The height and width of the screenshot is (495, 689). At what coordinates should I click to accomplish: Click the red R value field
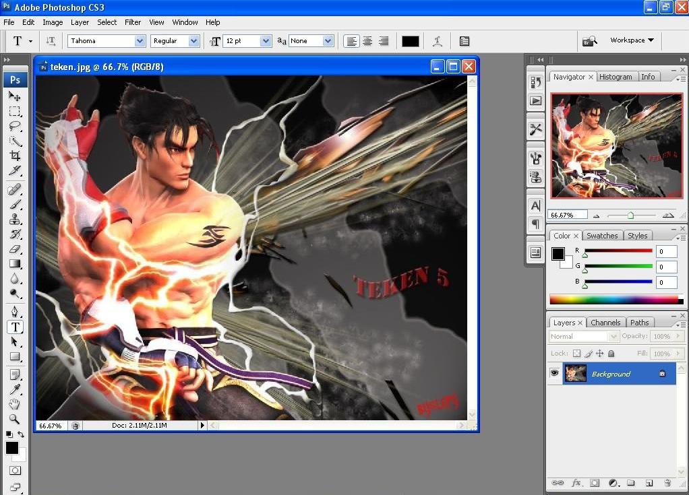[667, 251]
